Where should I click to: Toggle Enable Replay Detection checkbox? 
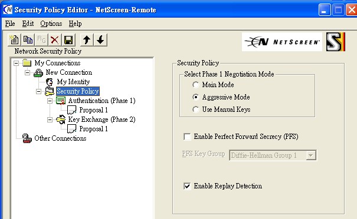coord(187,186)
